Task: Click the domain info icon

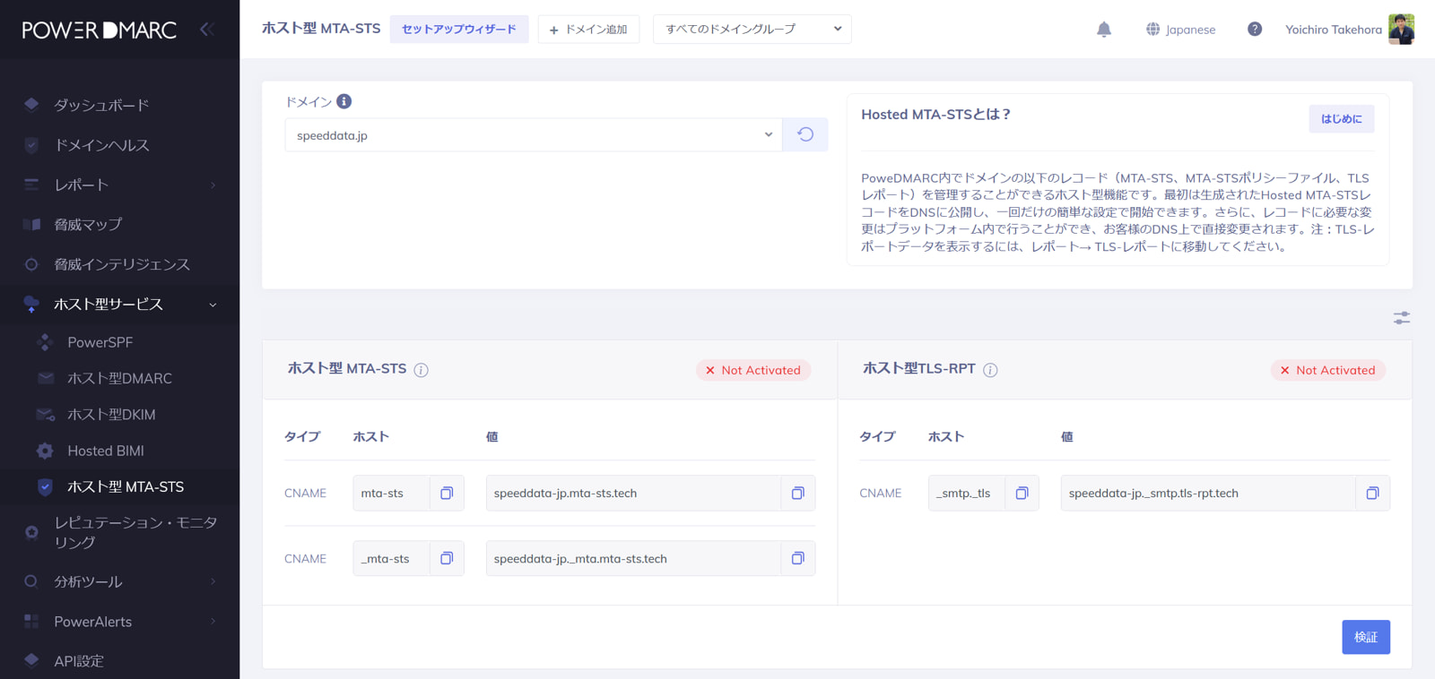Action: point(344,101)
